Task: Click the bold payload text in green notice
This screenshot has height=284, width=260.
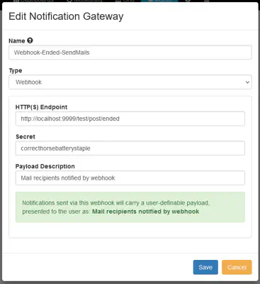Action: pyautogui.click(x=145, y=212)
